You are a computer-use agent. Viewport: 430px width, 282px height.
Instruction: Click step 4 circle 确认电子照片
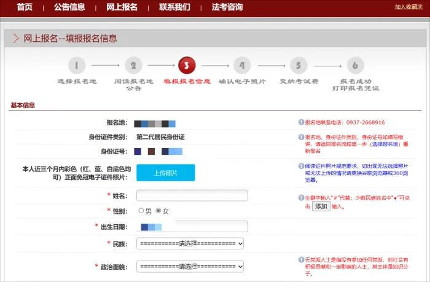pyautogui.click(x=242, y=65)
